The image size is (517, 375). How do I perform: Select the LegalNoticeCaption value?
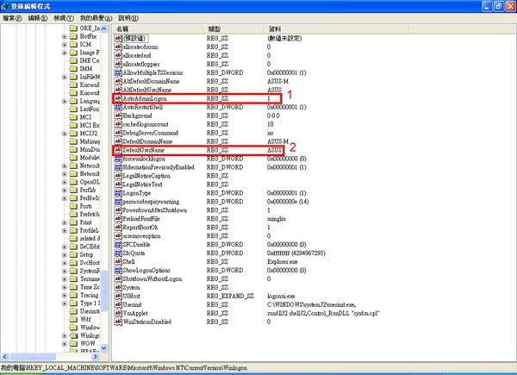(x=146, y=176)
